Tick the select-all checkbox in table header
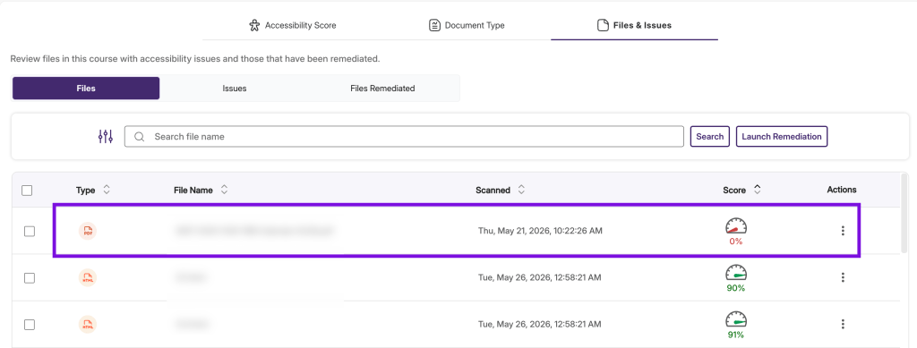This screenshot has width=917, height=348. coord(27,190)
